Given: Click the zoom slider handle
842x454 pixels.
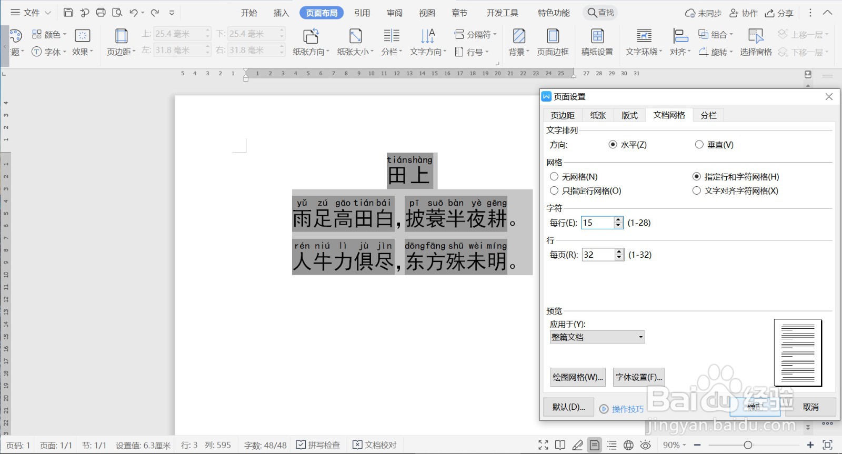Looking at the screenshot, I should pos(748,445).
